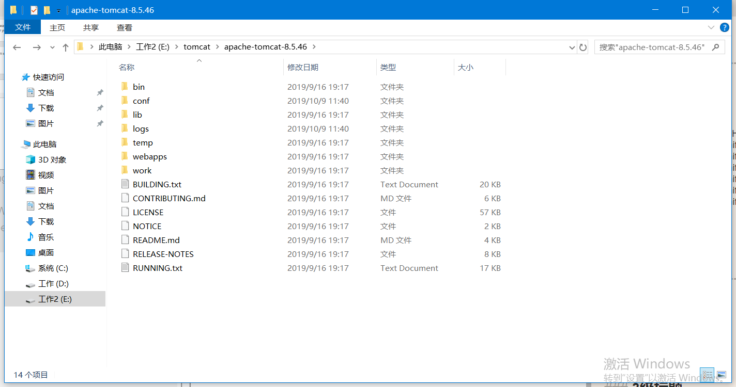Click the LICENSE file icon
The height and width of the screenshot is (387, 736).
pos(124,212)
